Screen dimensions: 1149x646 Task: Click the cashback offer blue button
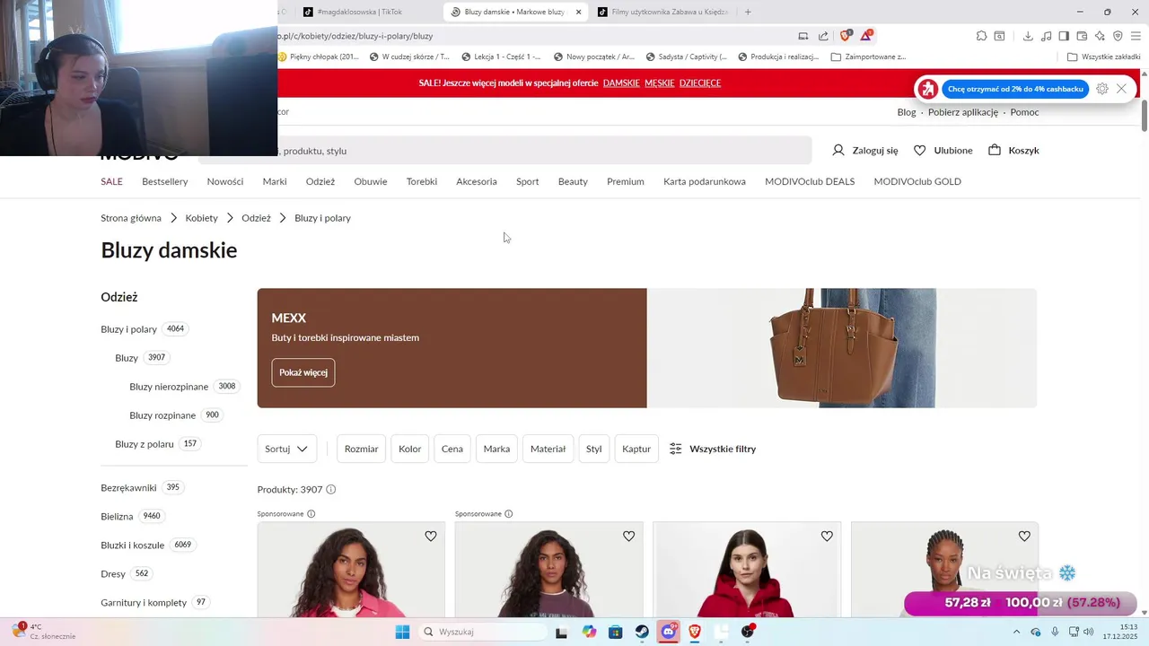click(x=1015, y=89)
